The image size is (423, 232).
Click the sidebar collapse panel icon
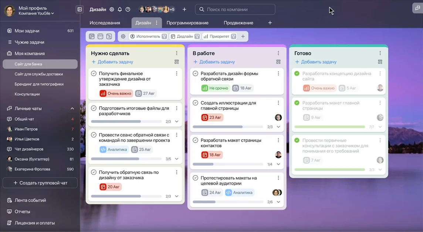[79, 9]
